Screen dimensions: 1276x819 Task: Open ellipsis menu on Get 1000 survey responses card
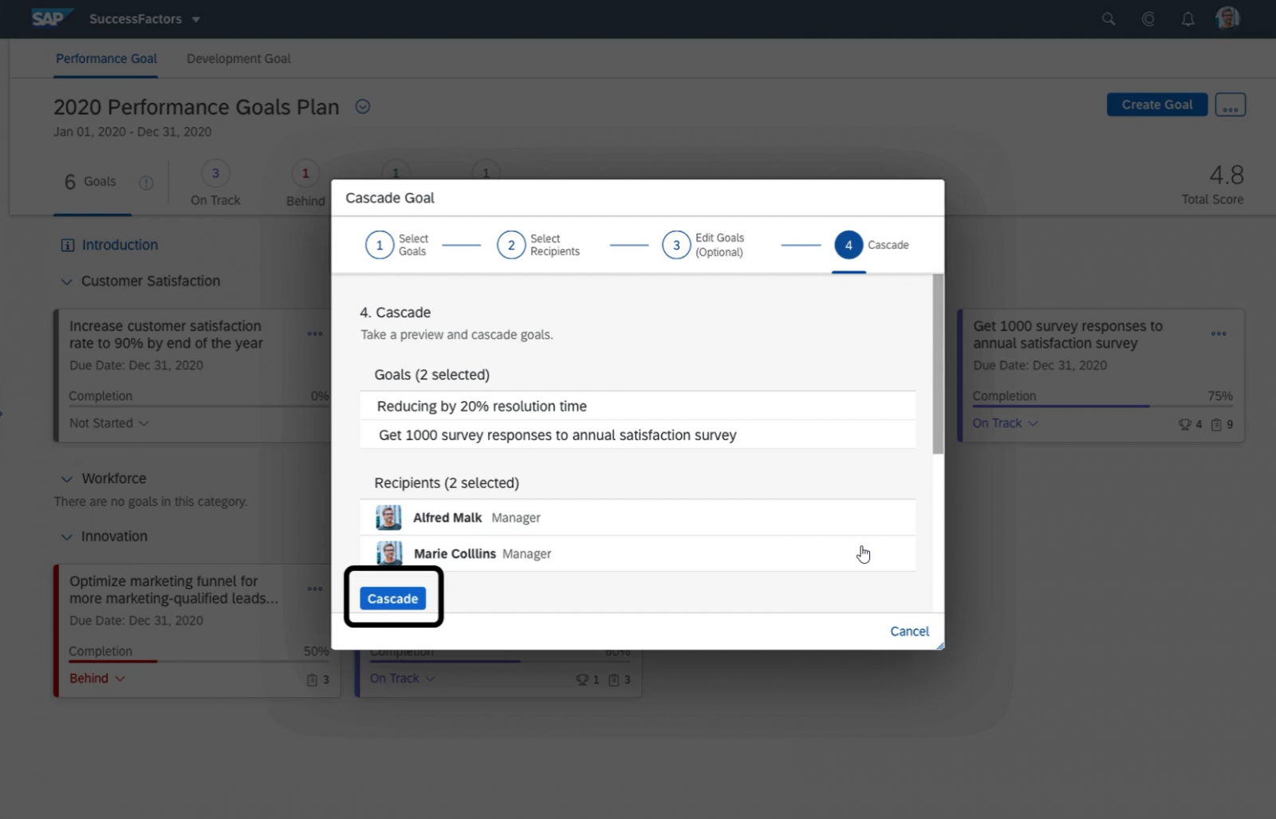(1219, 333)
